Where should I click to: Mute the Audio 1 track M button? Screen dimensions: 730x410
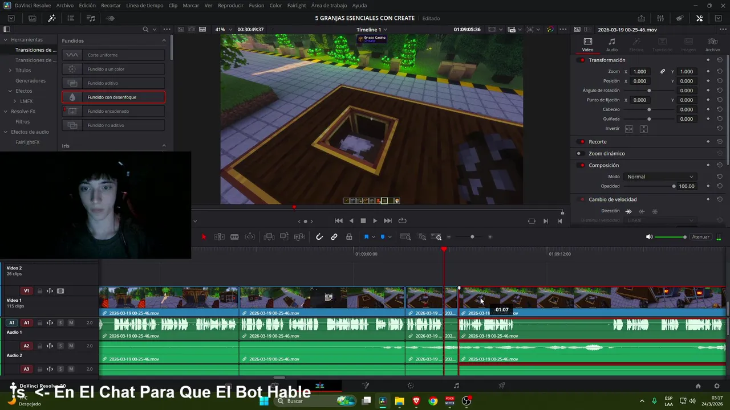pyautogui.click(x=71, y=323)
